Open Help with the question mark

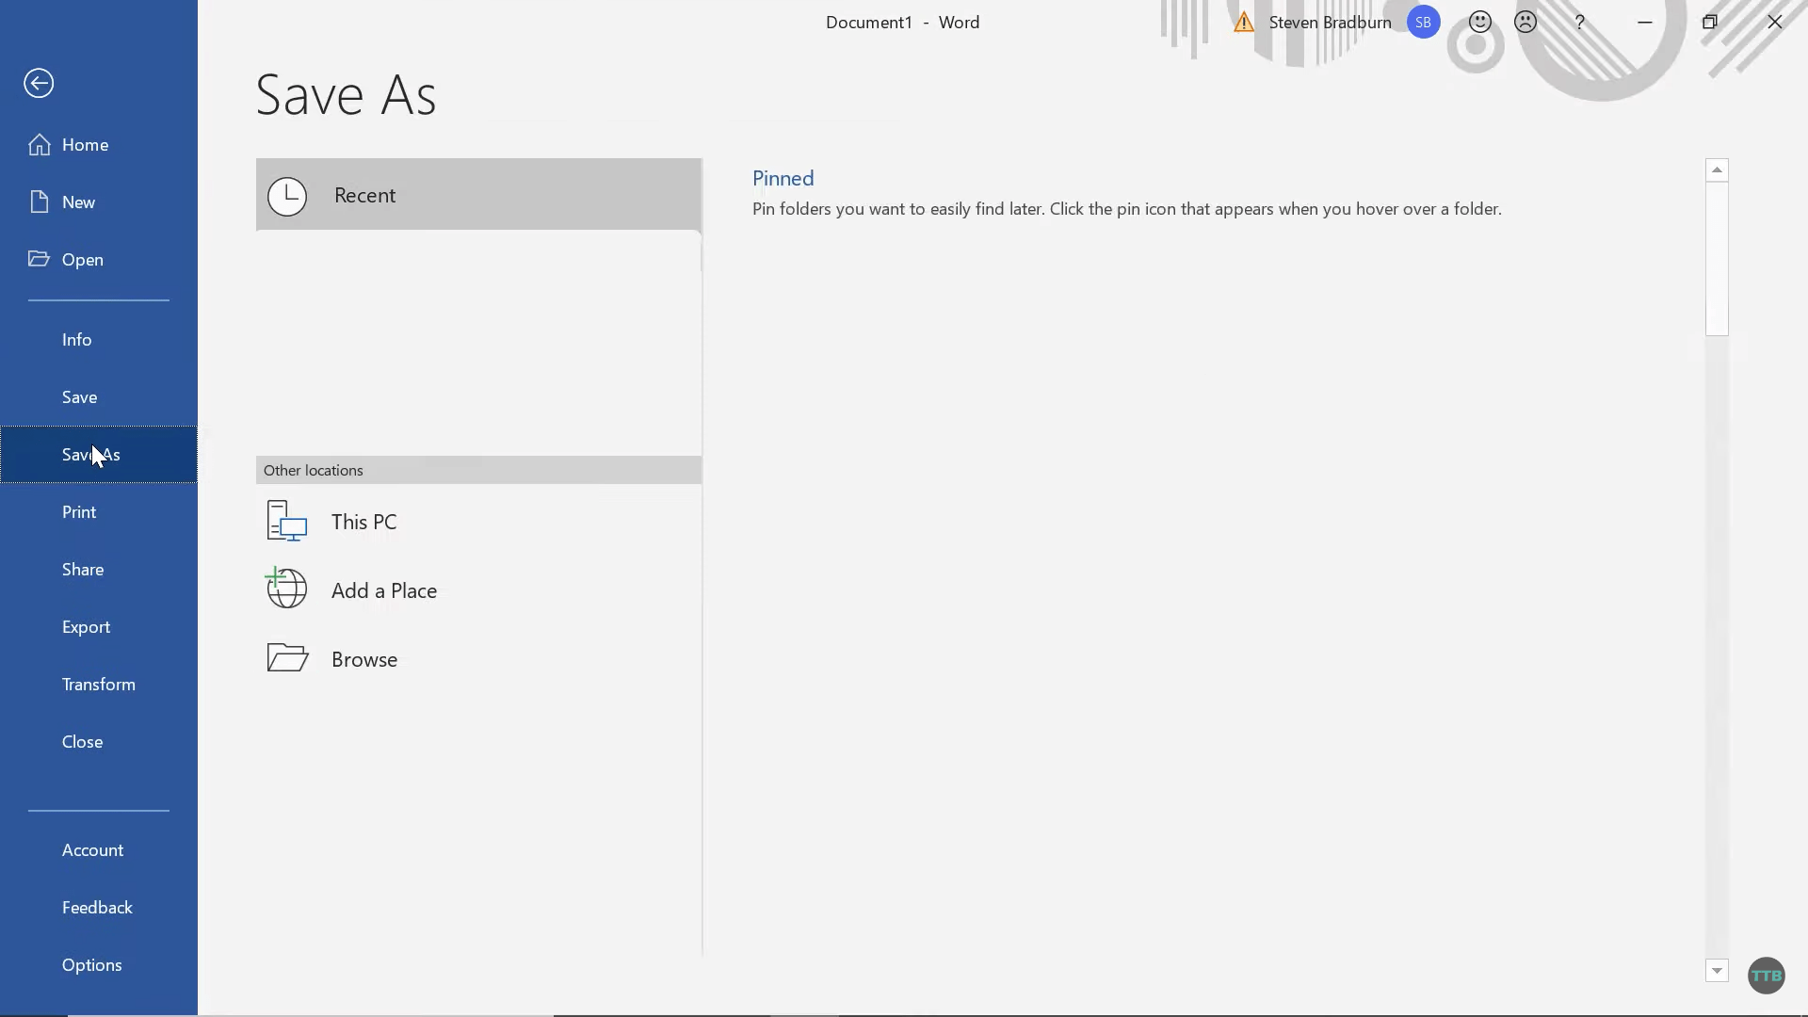(1580, 23)
